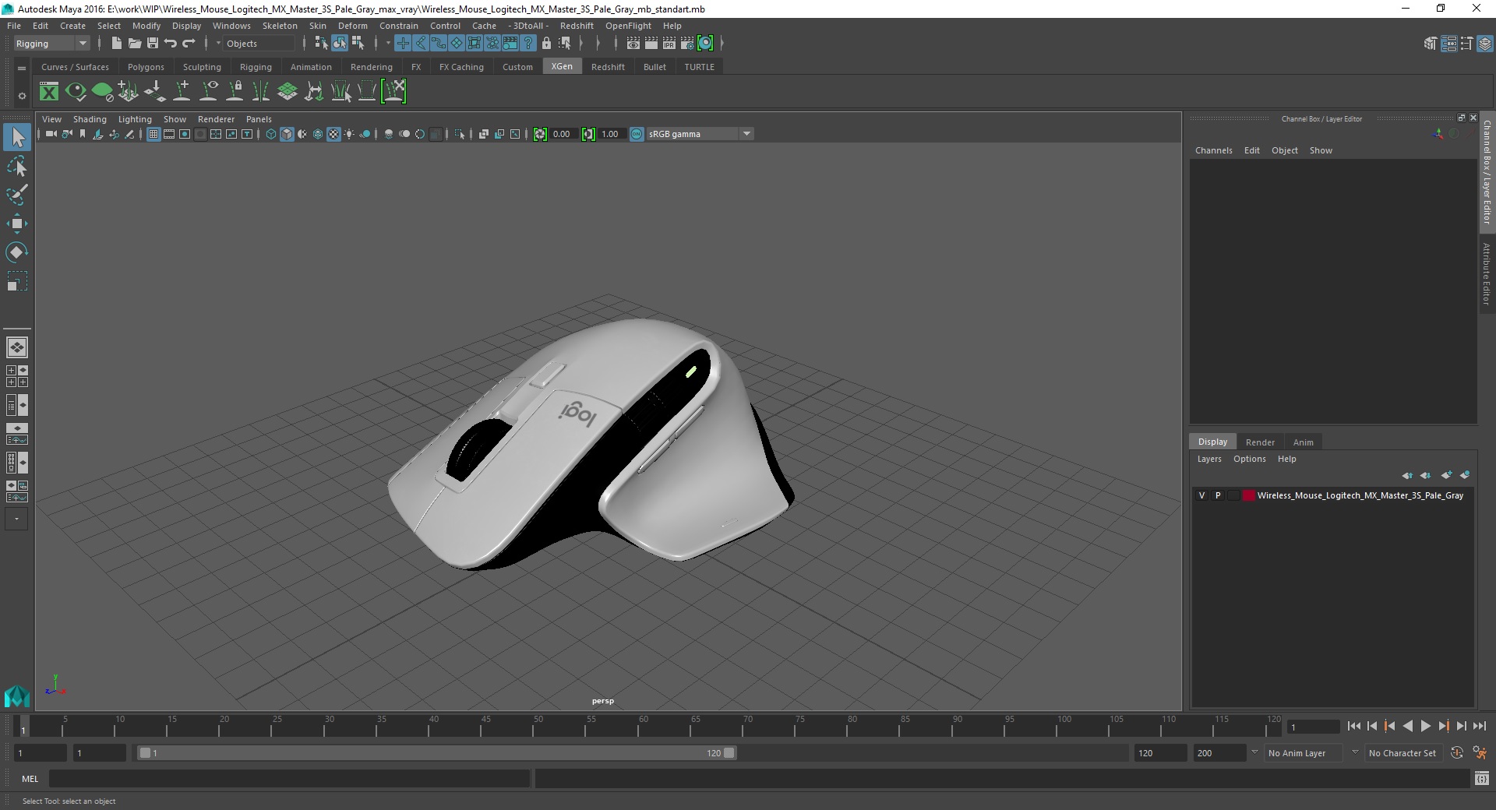This screenshot has height=810, width=1496.
Task: Save the scene with floppy icon
Action: click(x=153, y=44)
